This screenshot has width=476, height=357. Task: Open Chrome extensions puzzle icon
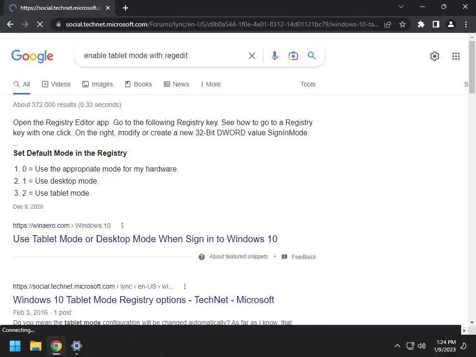(x=421, y=24)
